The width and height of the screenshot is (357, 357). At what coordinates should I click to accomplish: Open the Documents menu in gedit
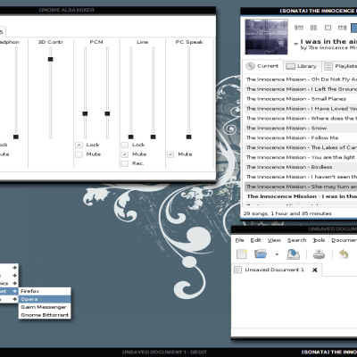coord(344,240)
